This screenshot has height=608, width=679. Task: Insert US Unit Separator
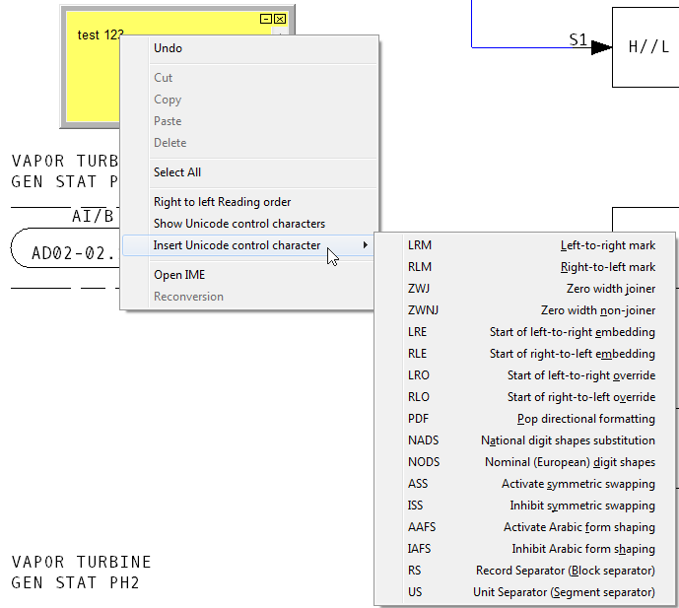point(525,591)
